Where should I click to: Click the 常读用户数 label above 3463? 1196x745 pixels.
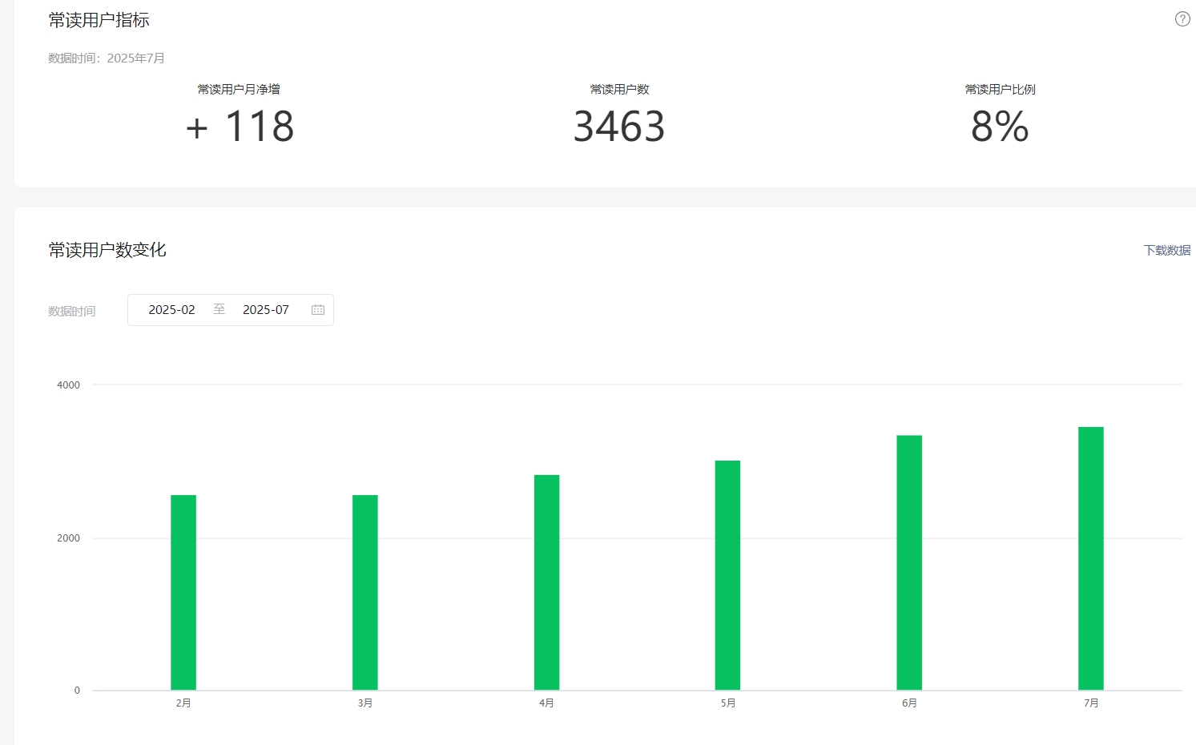(619, 90)
